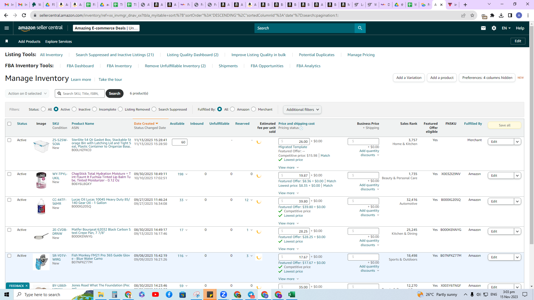Open the Seller Central hamburger menu
Viewport: 534px width, 300px height.
click(7, 28)
